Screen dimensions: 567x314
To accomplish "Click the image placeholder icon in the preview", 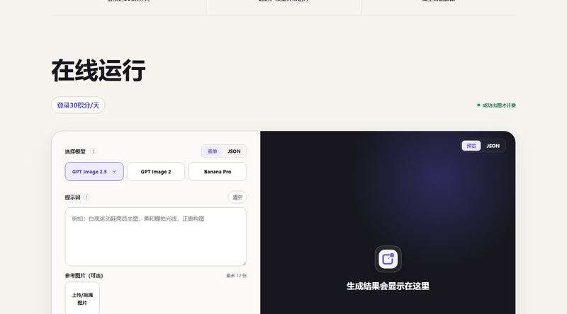I will (388, 259).
